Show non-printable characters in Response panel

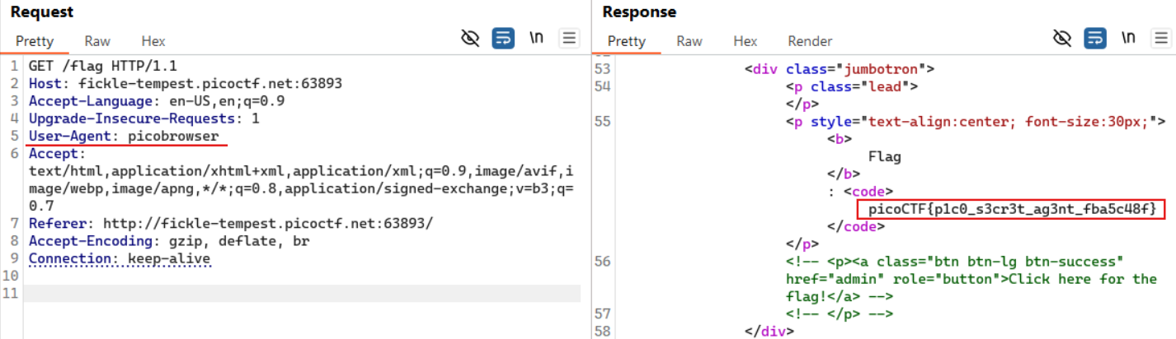1128,38
